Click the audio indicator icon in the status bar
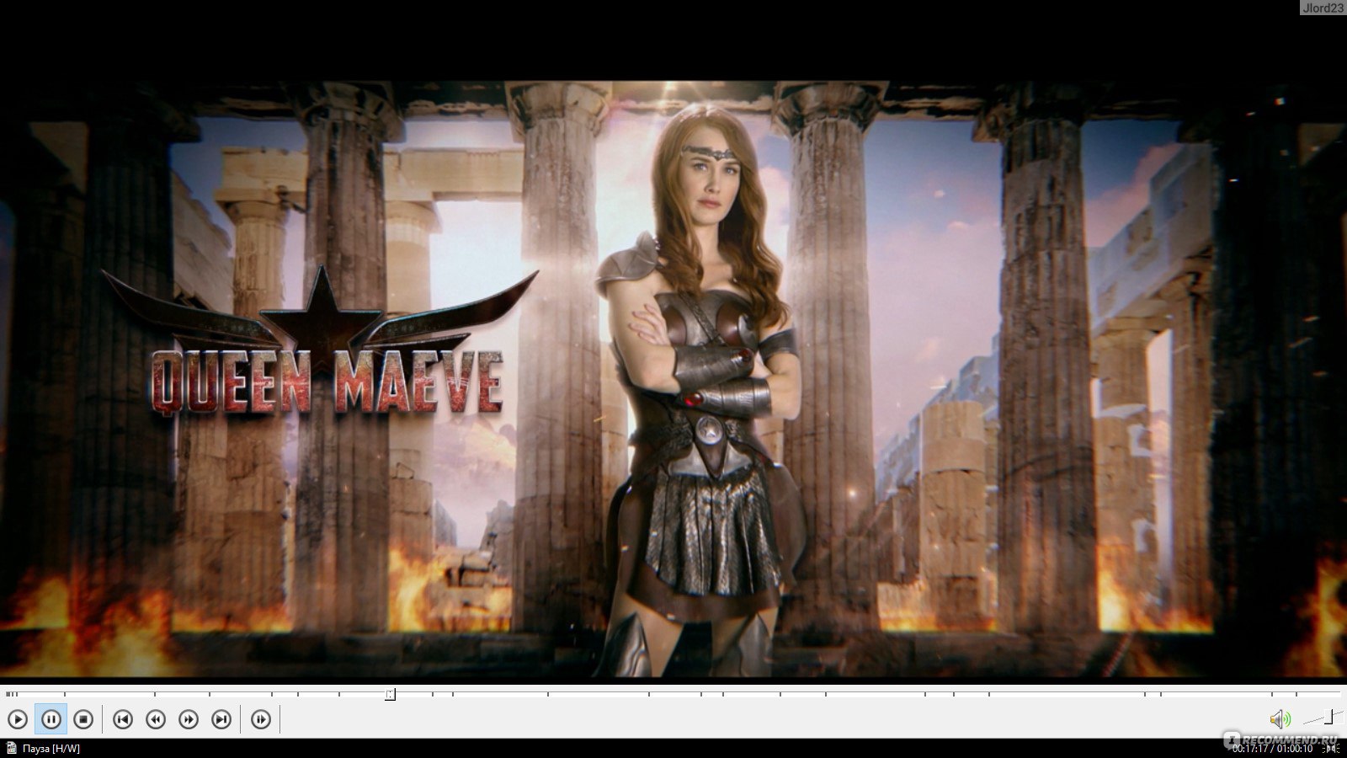The width and height of the screenshot is (1347, 758). [1330, 748]
